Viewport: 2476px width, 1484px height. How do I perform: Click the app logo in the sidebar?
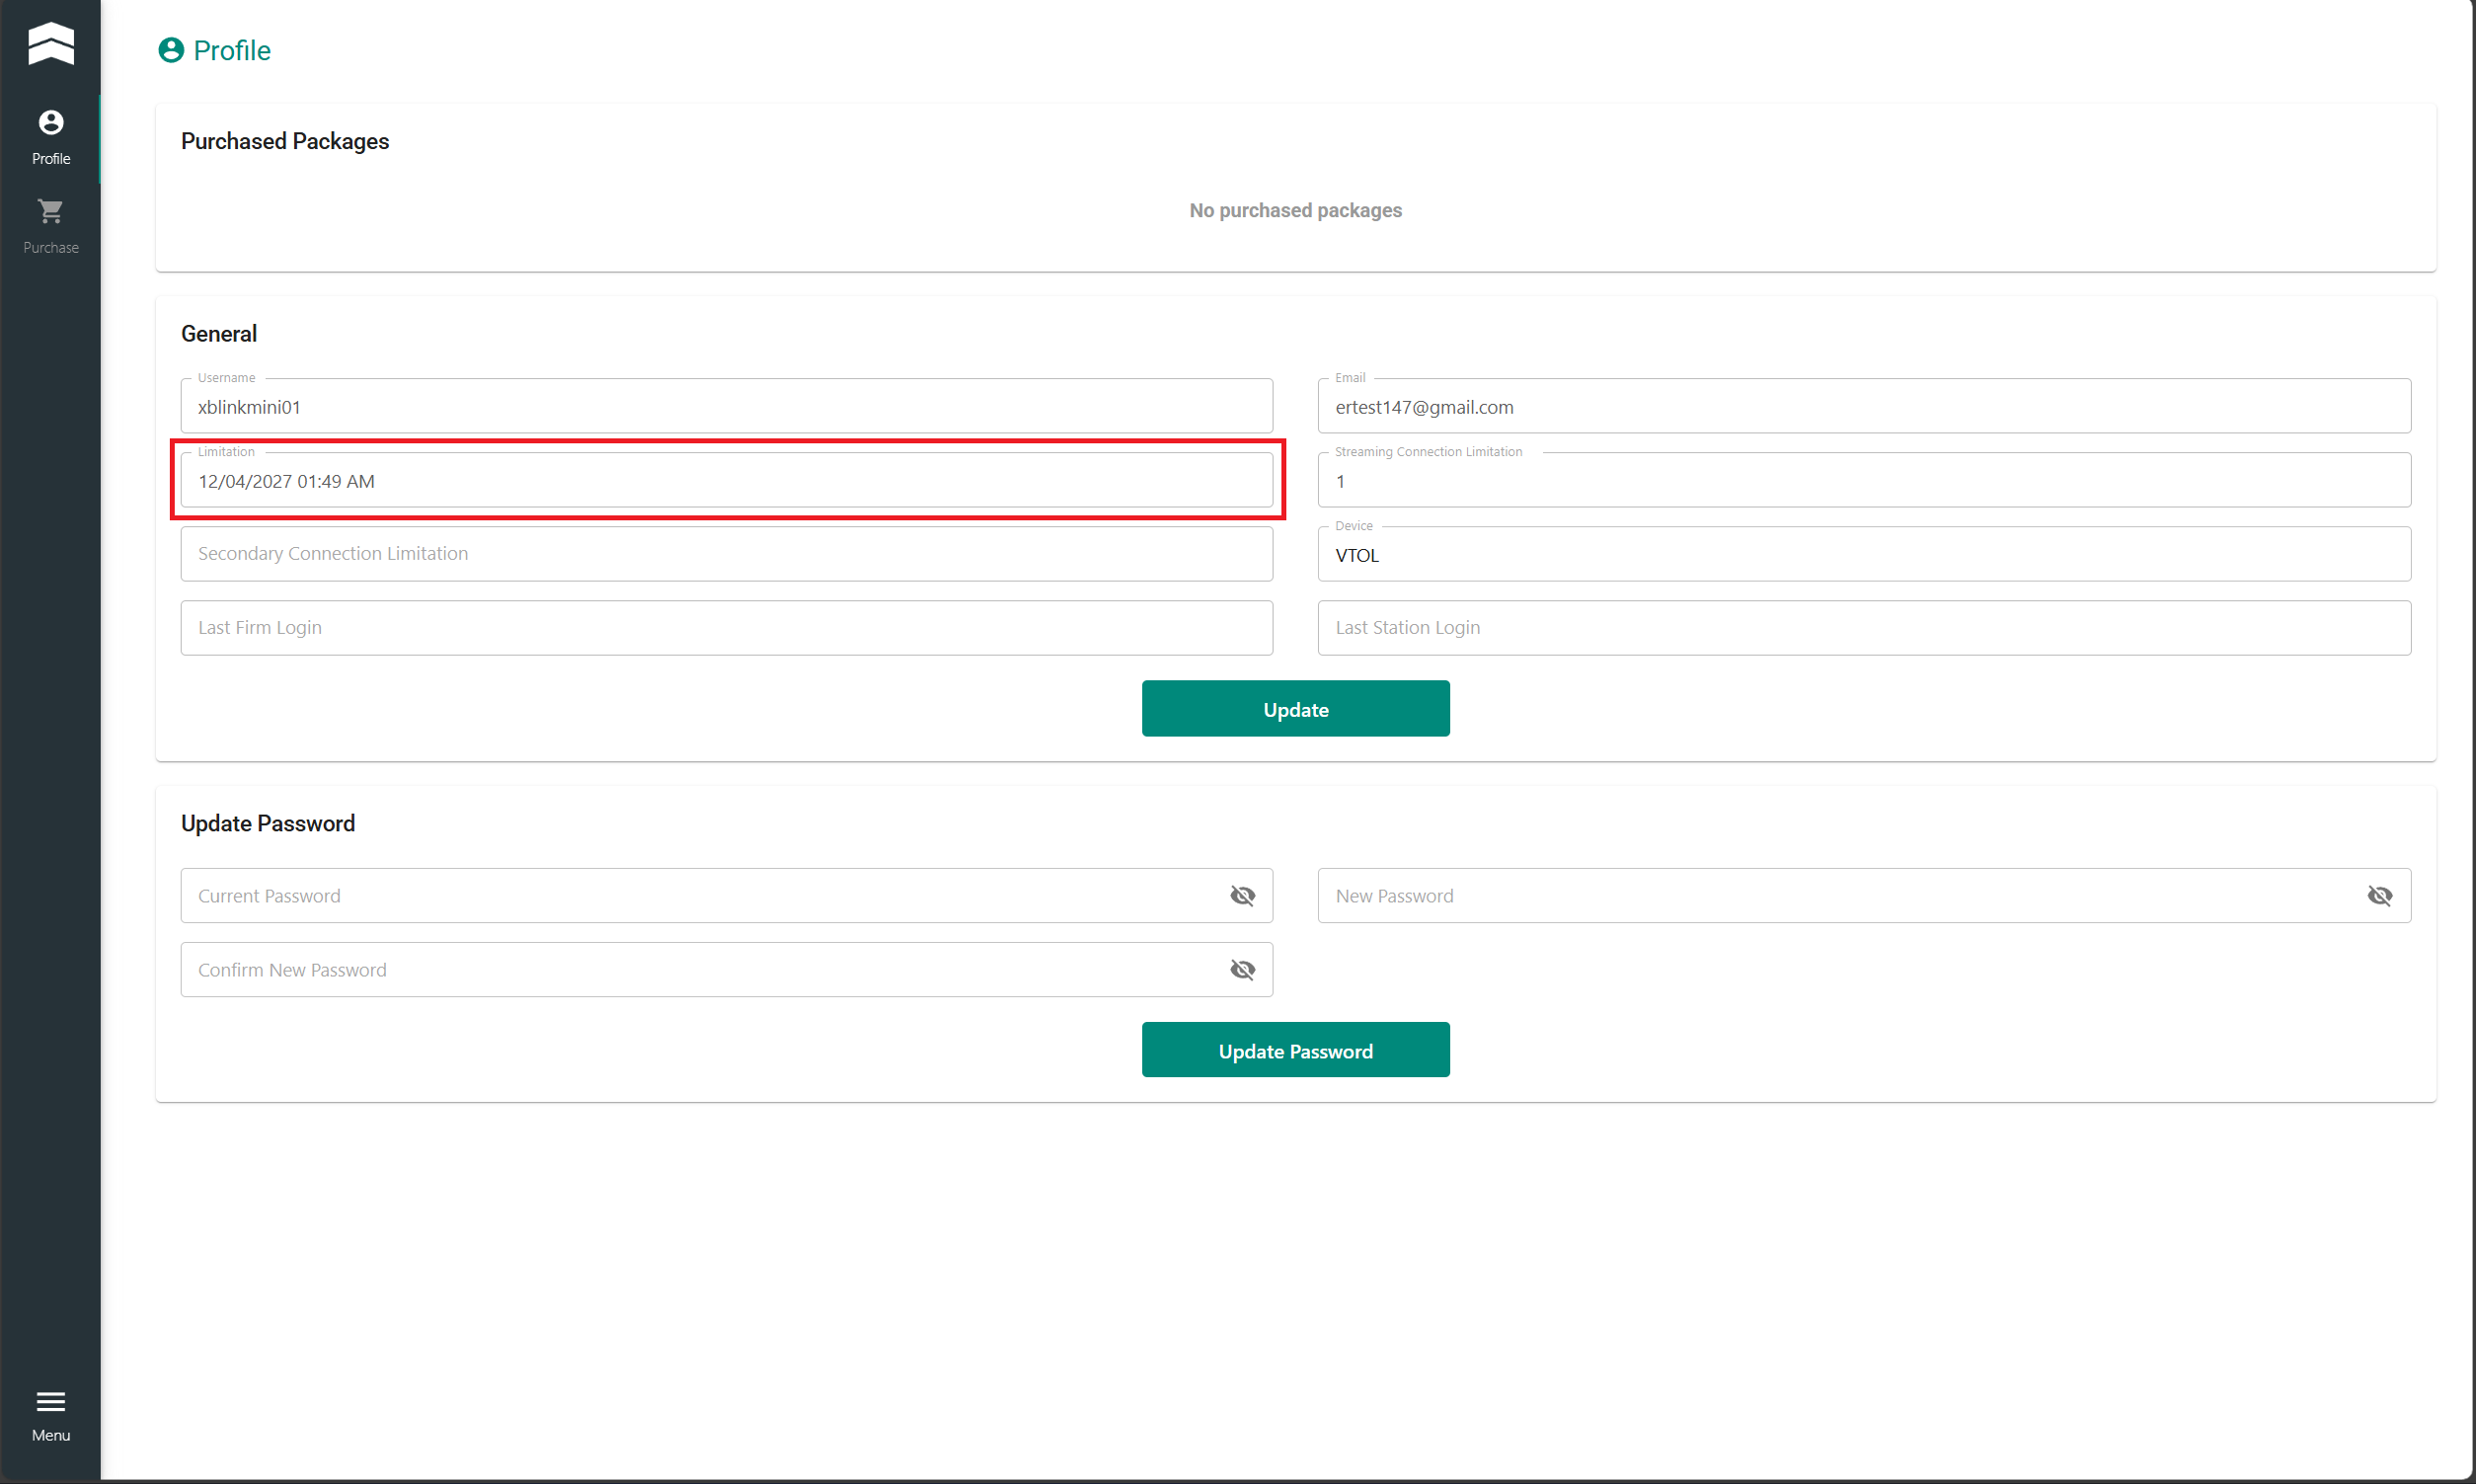(x=50, y=44)
